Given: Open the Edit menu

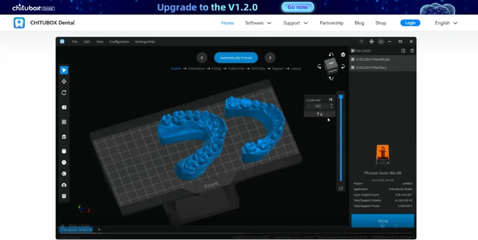Looking at the screenshot, I should (x=87, y=41).
